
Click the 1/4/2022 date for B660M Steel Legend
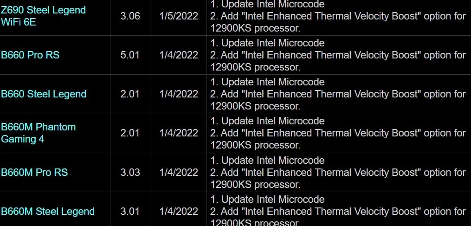coord(179,211)
